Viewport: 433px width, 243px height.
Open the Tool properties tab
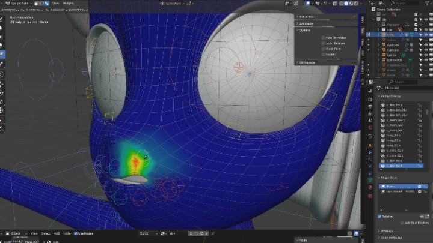coord(370,91)
